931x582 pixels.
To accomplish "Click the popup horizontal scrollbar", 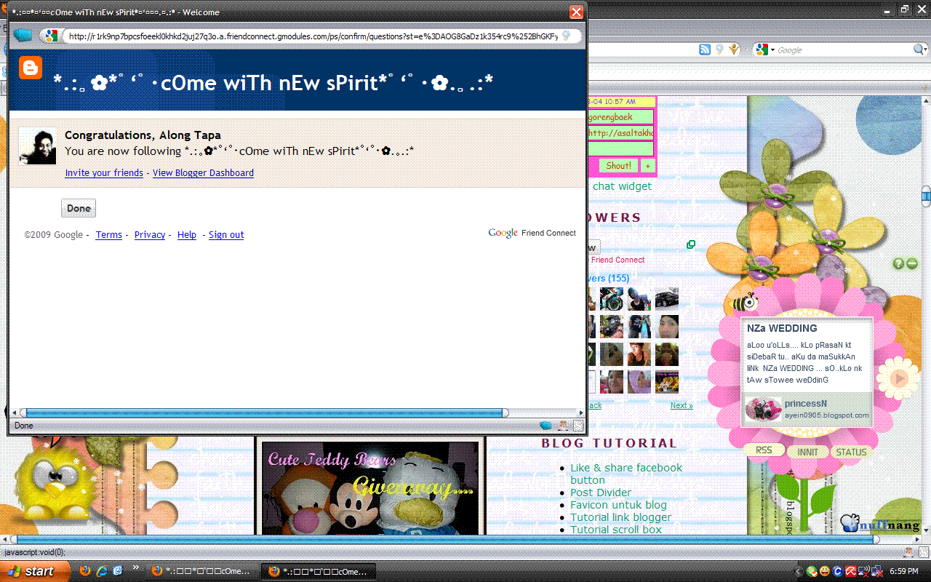I will point(264,412).
